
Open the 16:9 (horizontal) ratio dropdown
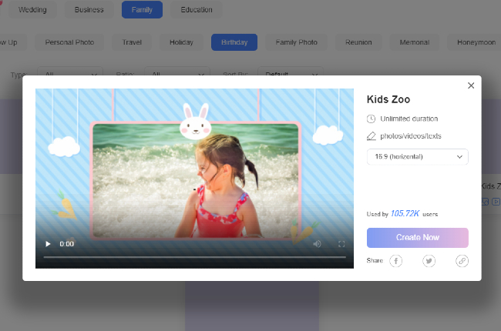click(417, 157)
